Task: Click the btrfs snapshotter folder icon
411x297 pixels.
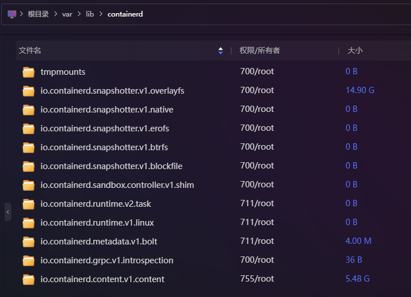Action: click(x=29, y=147)
